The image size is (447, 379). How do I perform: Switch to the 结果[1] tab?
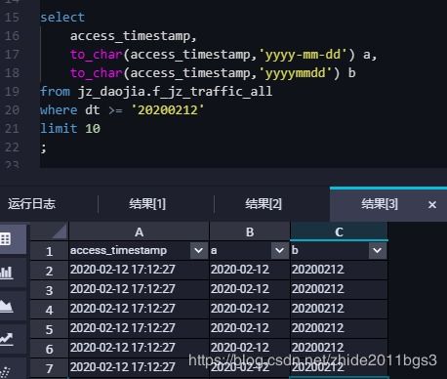pos(147,204)
